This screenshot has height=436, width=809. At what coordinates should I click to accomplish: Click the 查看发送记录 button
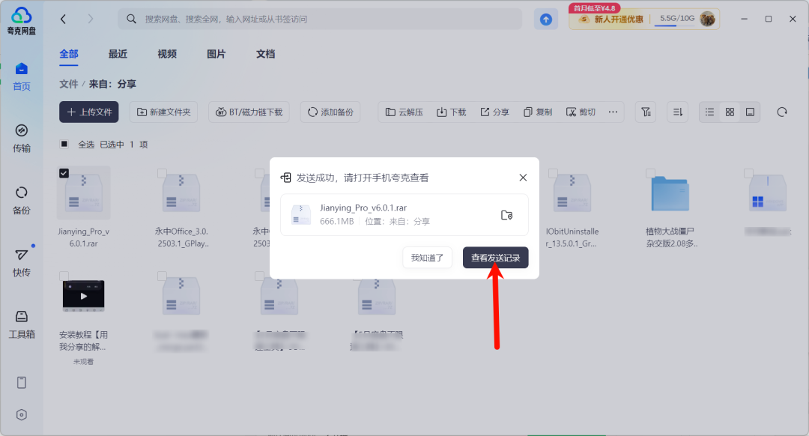point(495,257)
